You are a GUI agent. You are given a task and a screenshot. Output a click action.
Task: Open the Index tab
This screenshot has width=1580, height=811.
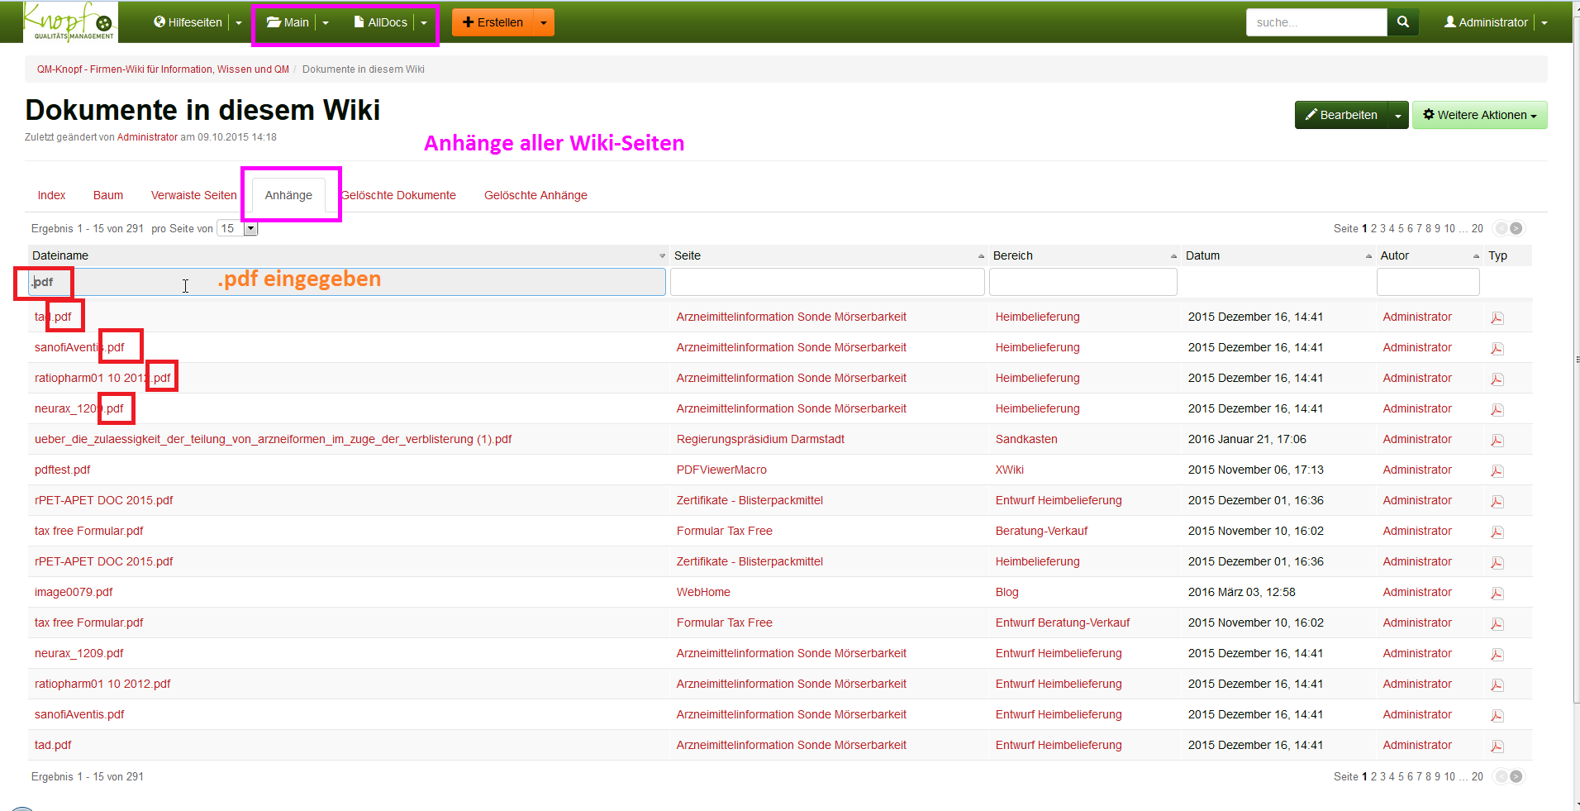51,195
